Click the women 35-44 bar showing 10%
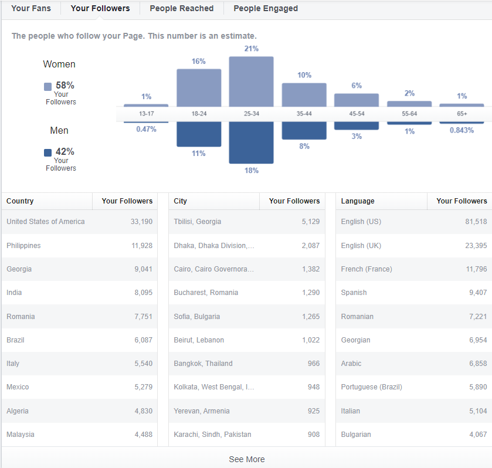492x468 pixels. tap(304, 95)
